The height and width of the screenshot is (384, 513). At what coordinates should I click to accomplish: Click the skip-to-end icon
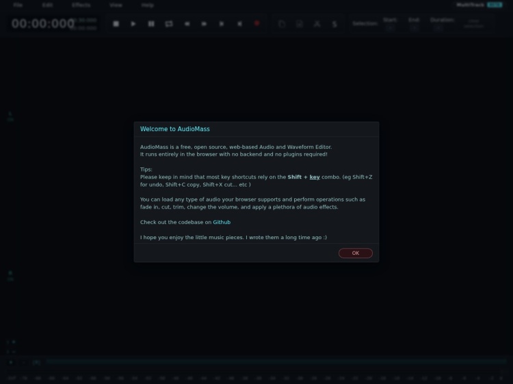tap(222, 24)
